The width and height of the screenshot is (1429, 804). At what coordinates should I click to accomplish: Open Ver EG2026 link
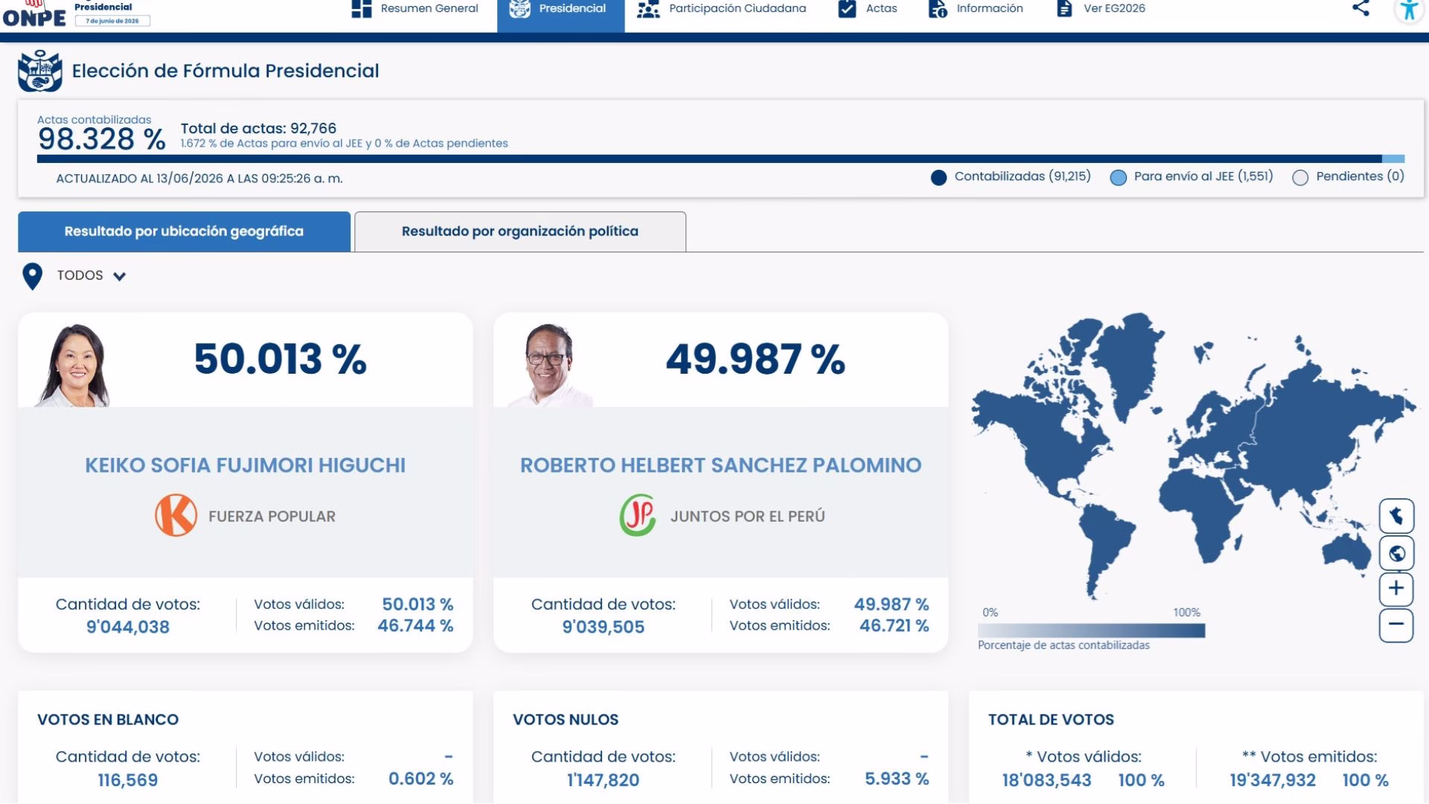tap(1102, 9)
